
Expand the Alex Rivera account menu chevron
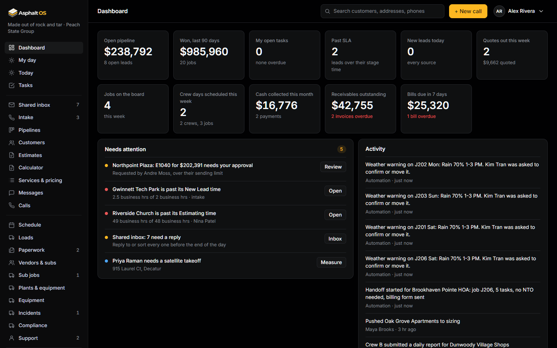point(541,11)
